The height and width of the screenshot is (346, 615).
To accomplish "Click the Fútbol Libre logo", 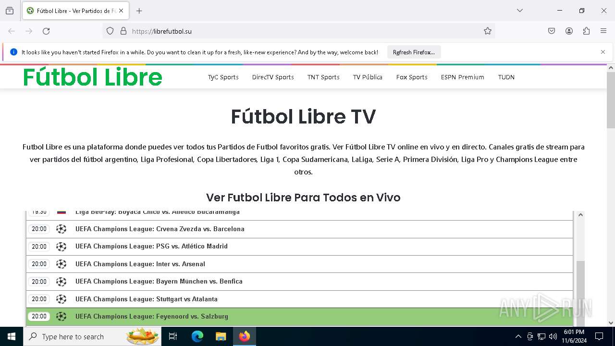I will coord(93,77).
